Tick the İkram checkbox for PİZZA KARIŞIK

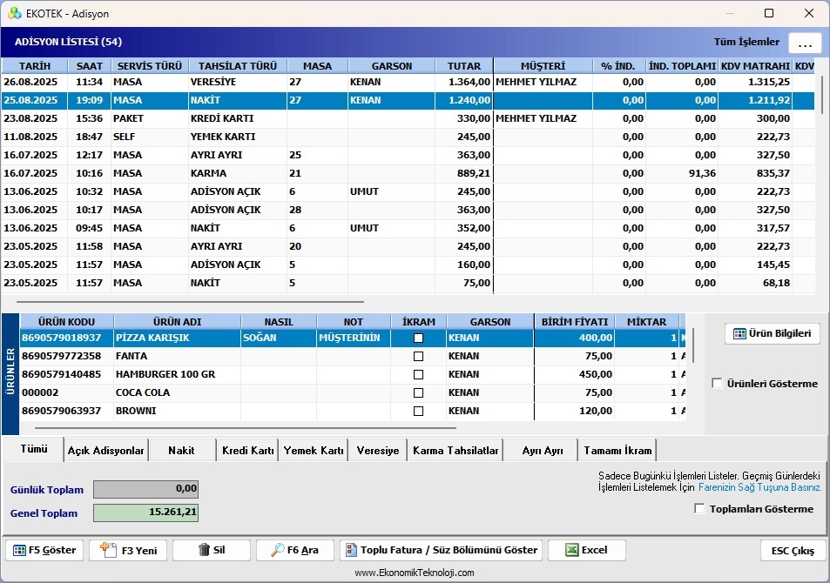(x=418, y=338)
